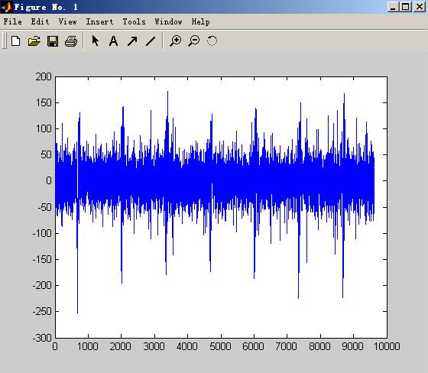Image resolution: width=428 pixels, height=373 pixels.
Task: Enable the Rotate 3D tool
Action: (212, 41)
